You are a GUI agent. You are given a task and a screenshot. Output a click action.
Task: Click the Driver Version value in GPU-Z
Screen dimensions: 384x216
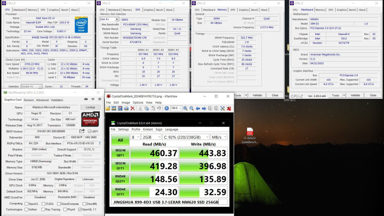(x=62, y=173)
